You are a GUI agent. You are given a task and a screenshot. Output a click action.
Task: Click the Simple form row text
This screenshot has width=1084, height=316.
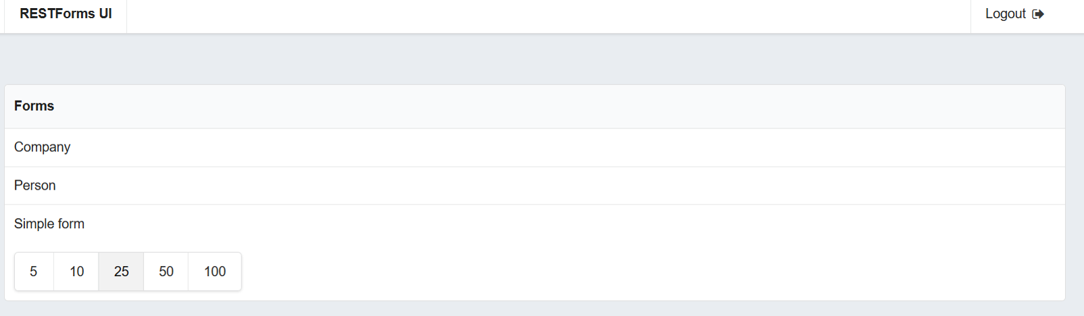click(49, 224)
